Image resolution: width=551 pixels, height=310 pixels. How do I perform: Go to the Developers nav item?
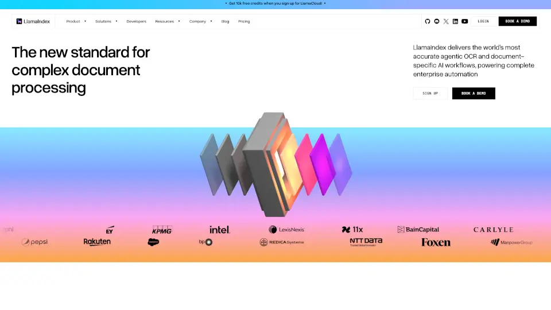136,21
